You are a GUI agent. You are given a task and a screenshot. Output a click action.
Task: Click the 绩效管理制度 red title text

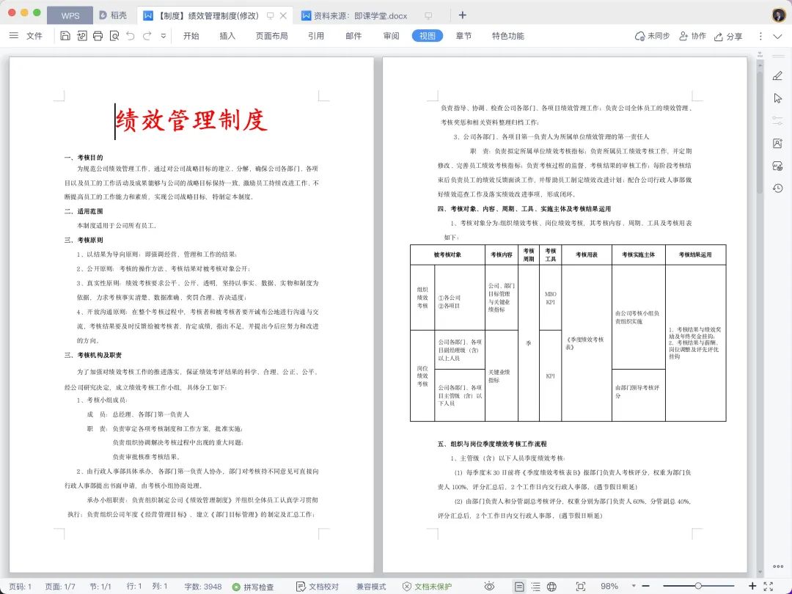click(191, 121)
